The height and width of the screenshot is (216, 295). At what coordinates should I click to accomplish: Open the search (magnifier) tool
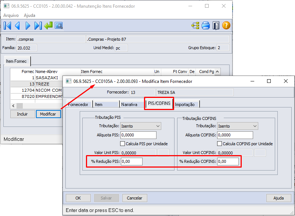pos(59,26)
